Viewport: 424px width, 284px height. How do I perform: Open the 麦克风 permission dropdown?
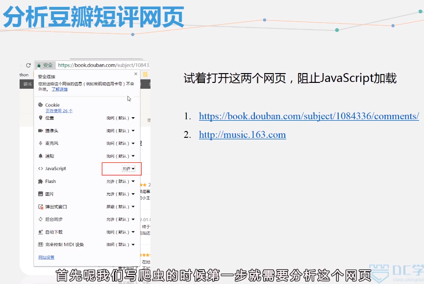[120, 143]
